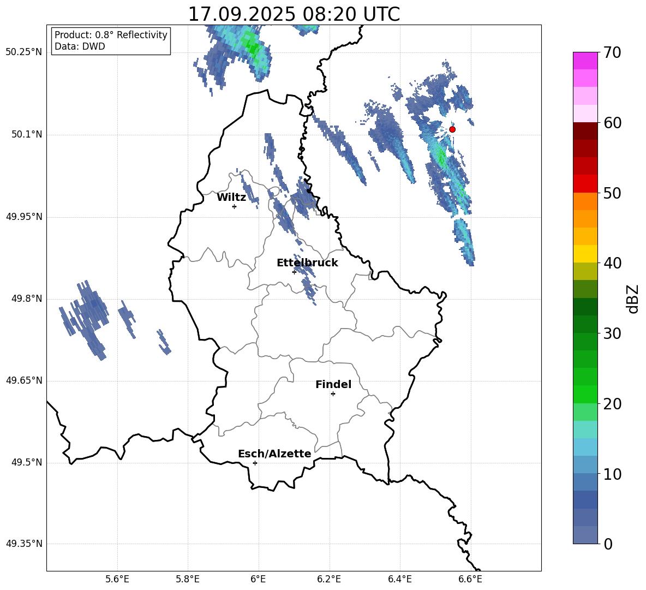Click the bright green colorbar segment near 20

pos(585,395)
